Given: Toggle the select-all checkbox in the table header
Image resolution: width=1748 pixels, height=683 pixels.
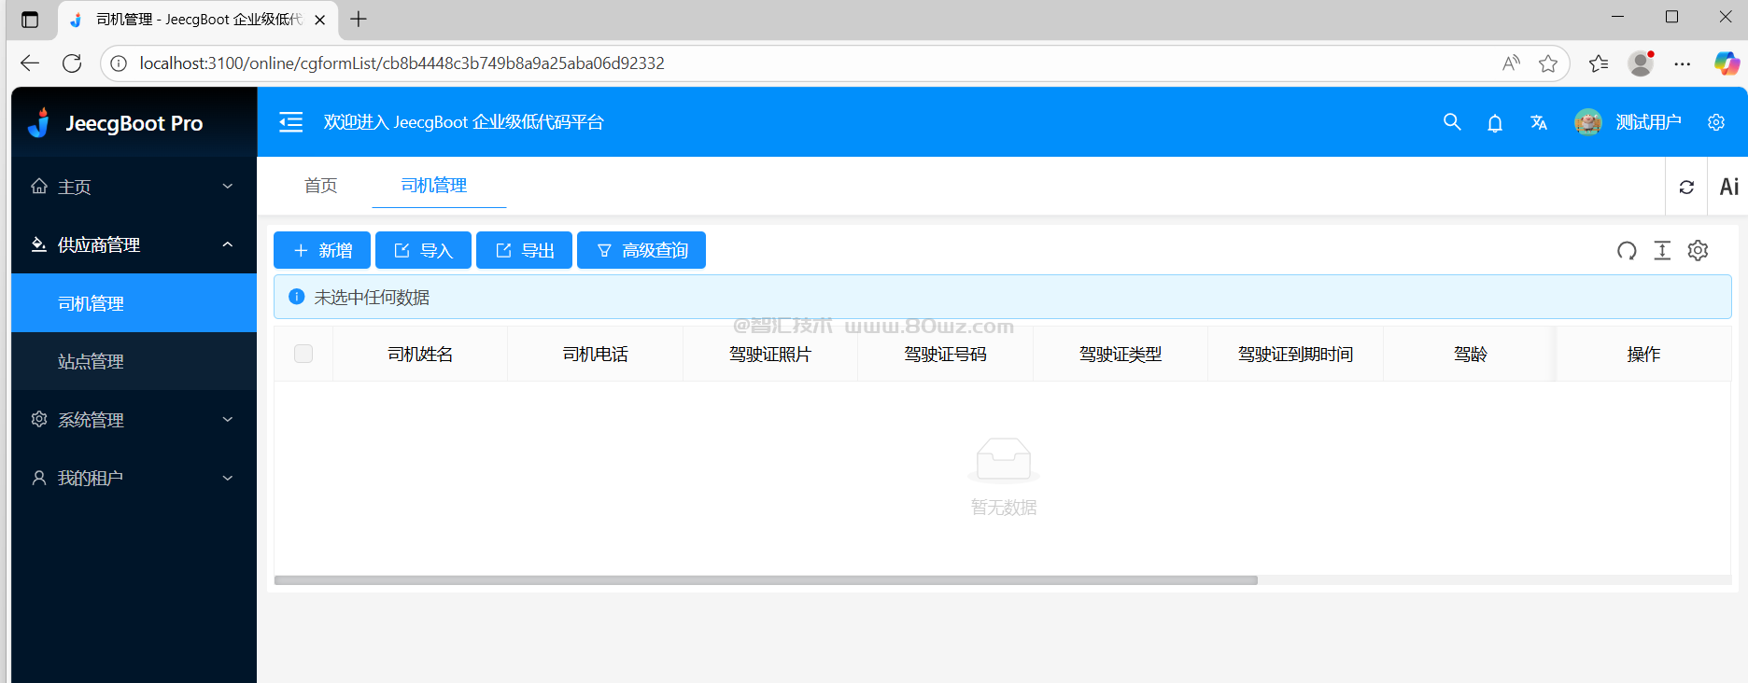Looking at the screenshot, I should pyautogui.click(x=303, y=354).
